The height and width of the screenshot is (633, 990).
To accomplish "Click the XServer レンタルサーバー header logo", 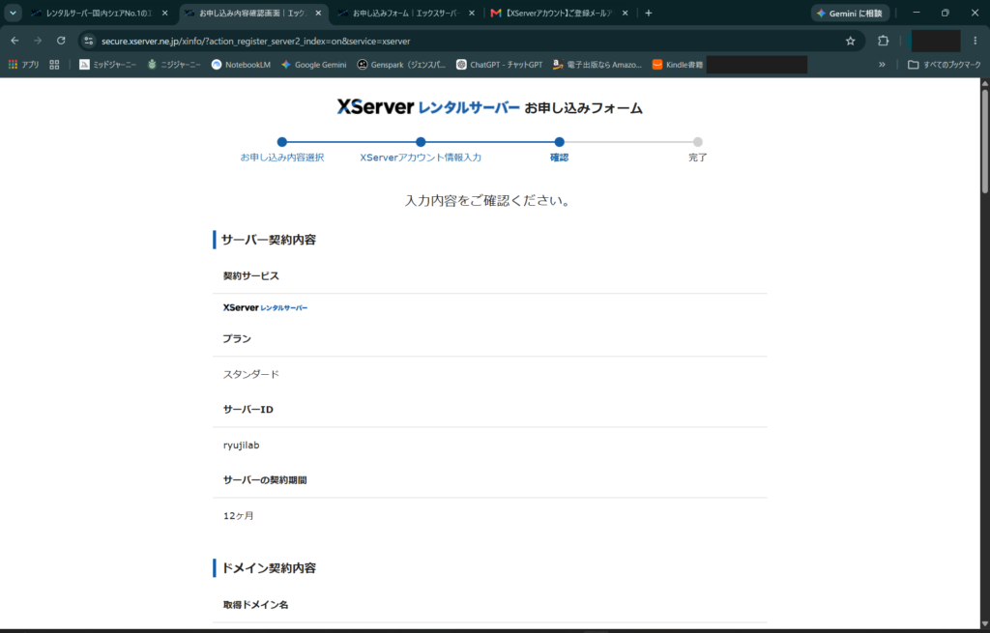I will 428,107.
